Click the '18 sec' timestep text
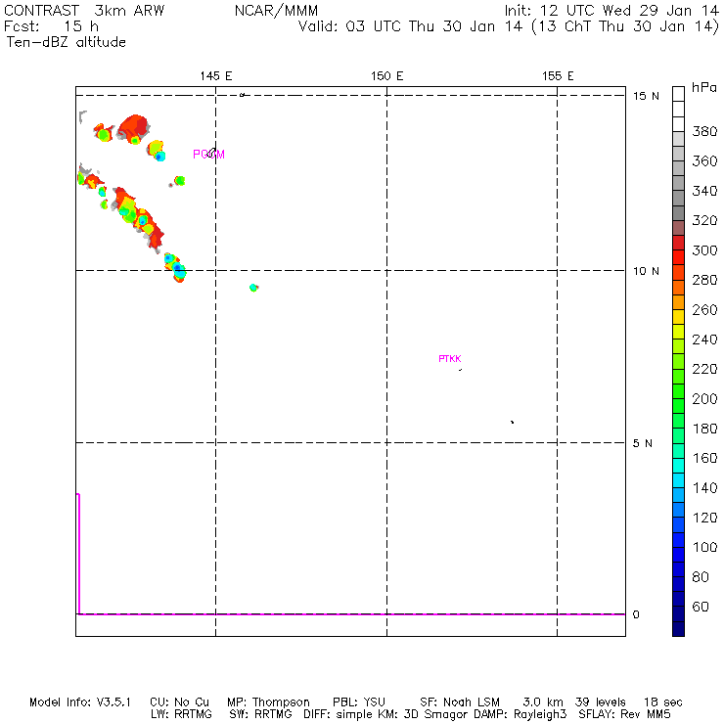This screenshot has width=724, height=724. (663, 702)
